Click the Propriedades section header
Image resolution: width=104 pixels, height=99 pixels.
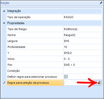click(52, 23)
